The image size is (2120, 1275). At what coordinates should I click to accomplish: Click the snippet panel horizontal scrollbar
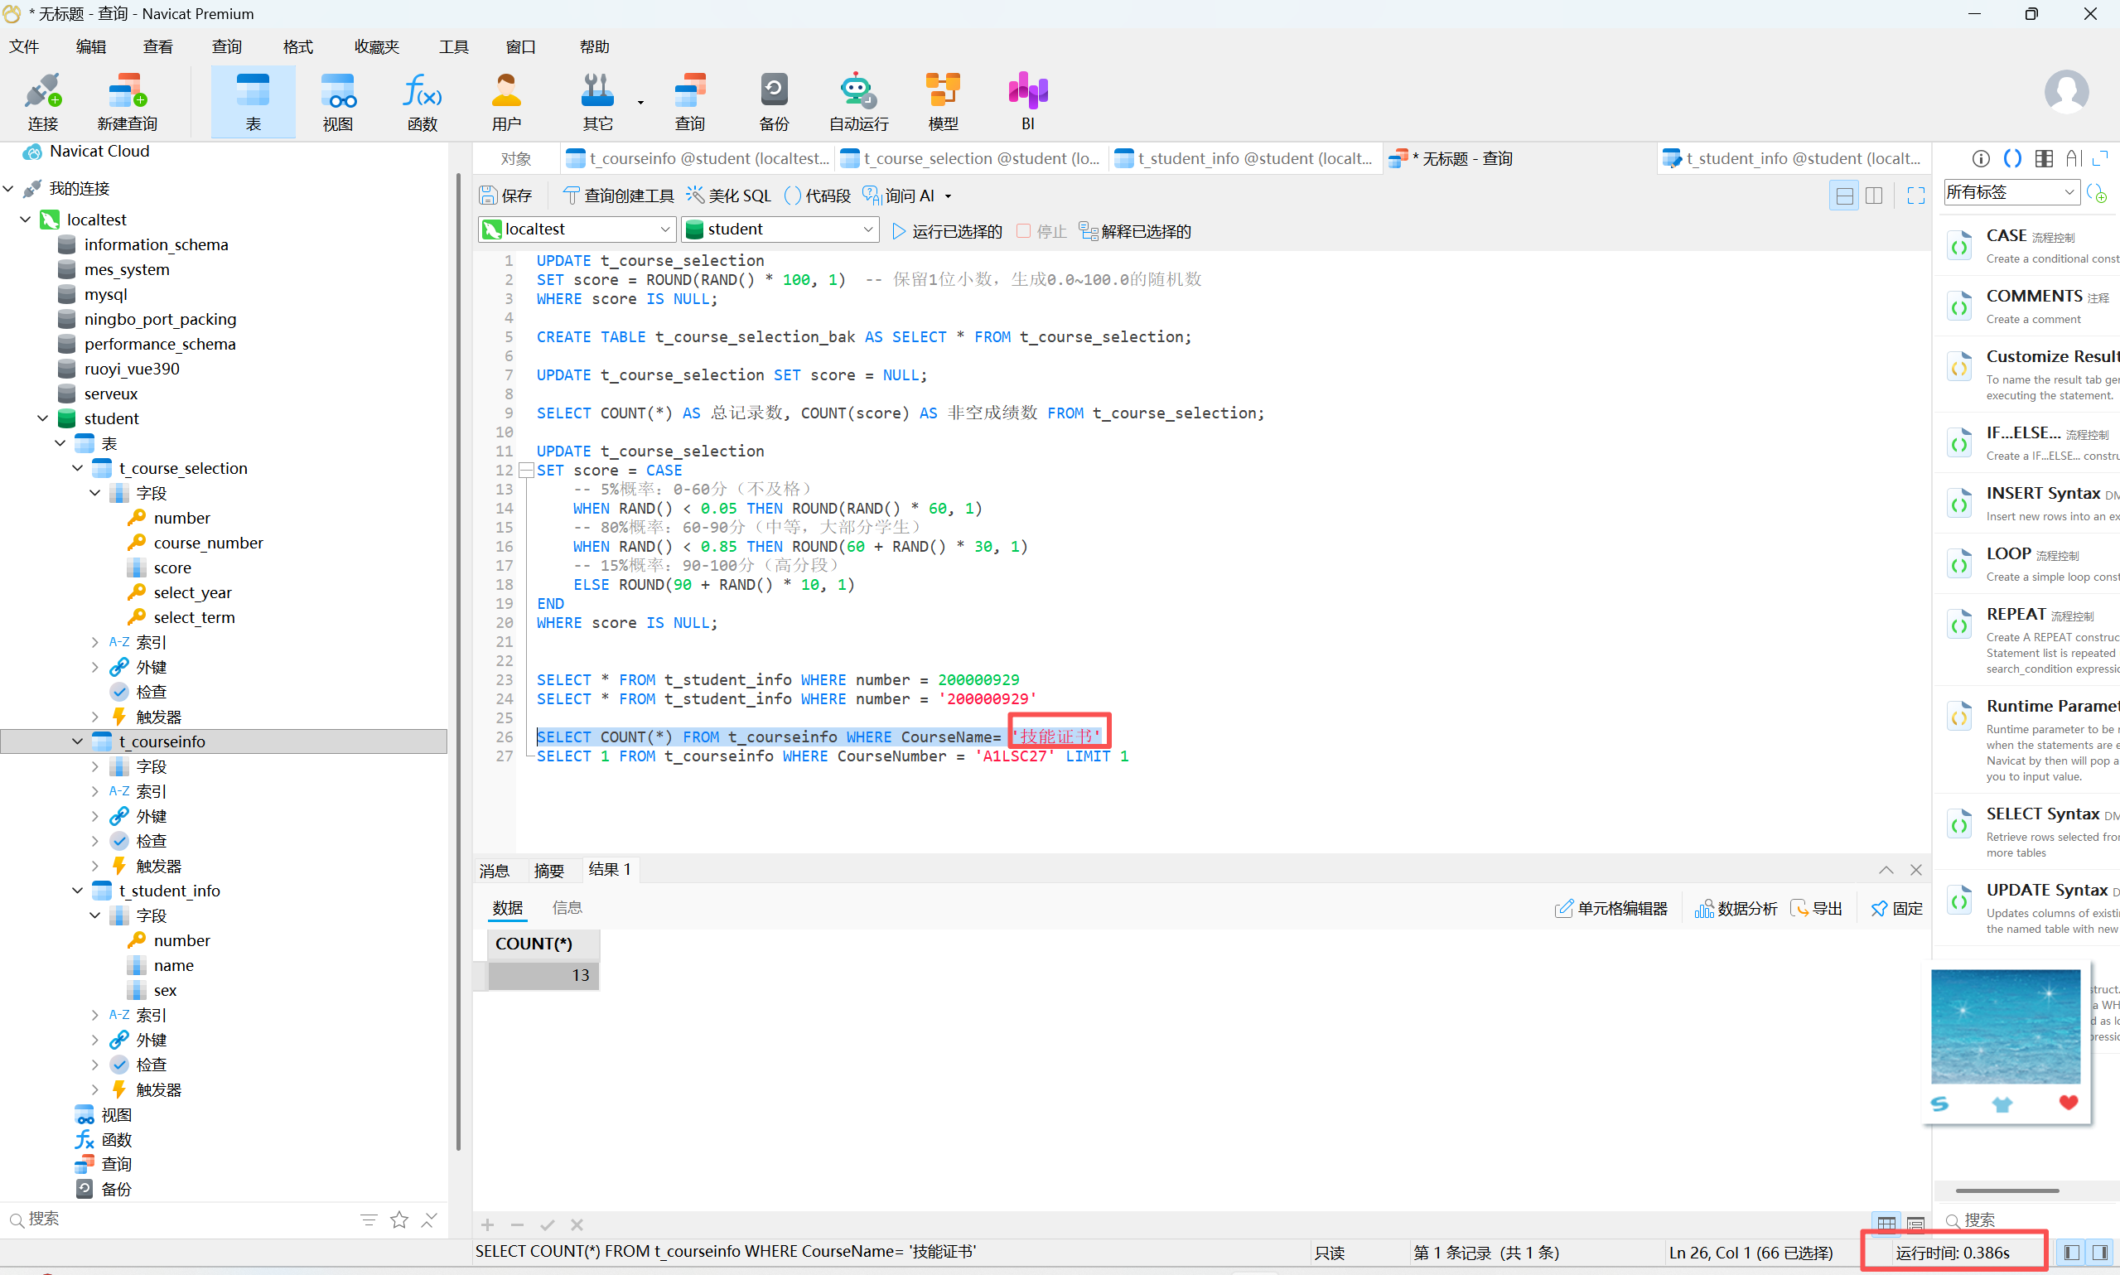2007,1190
